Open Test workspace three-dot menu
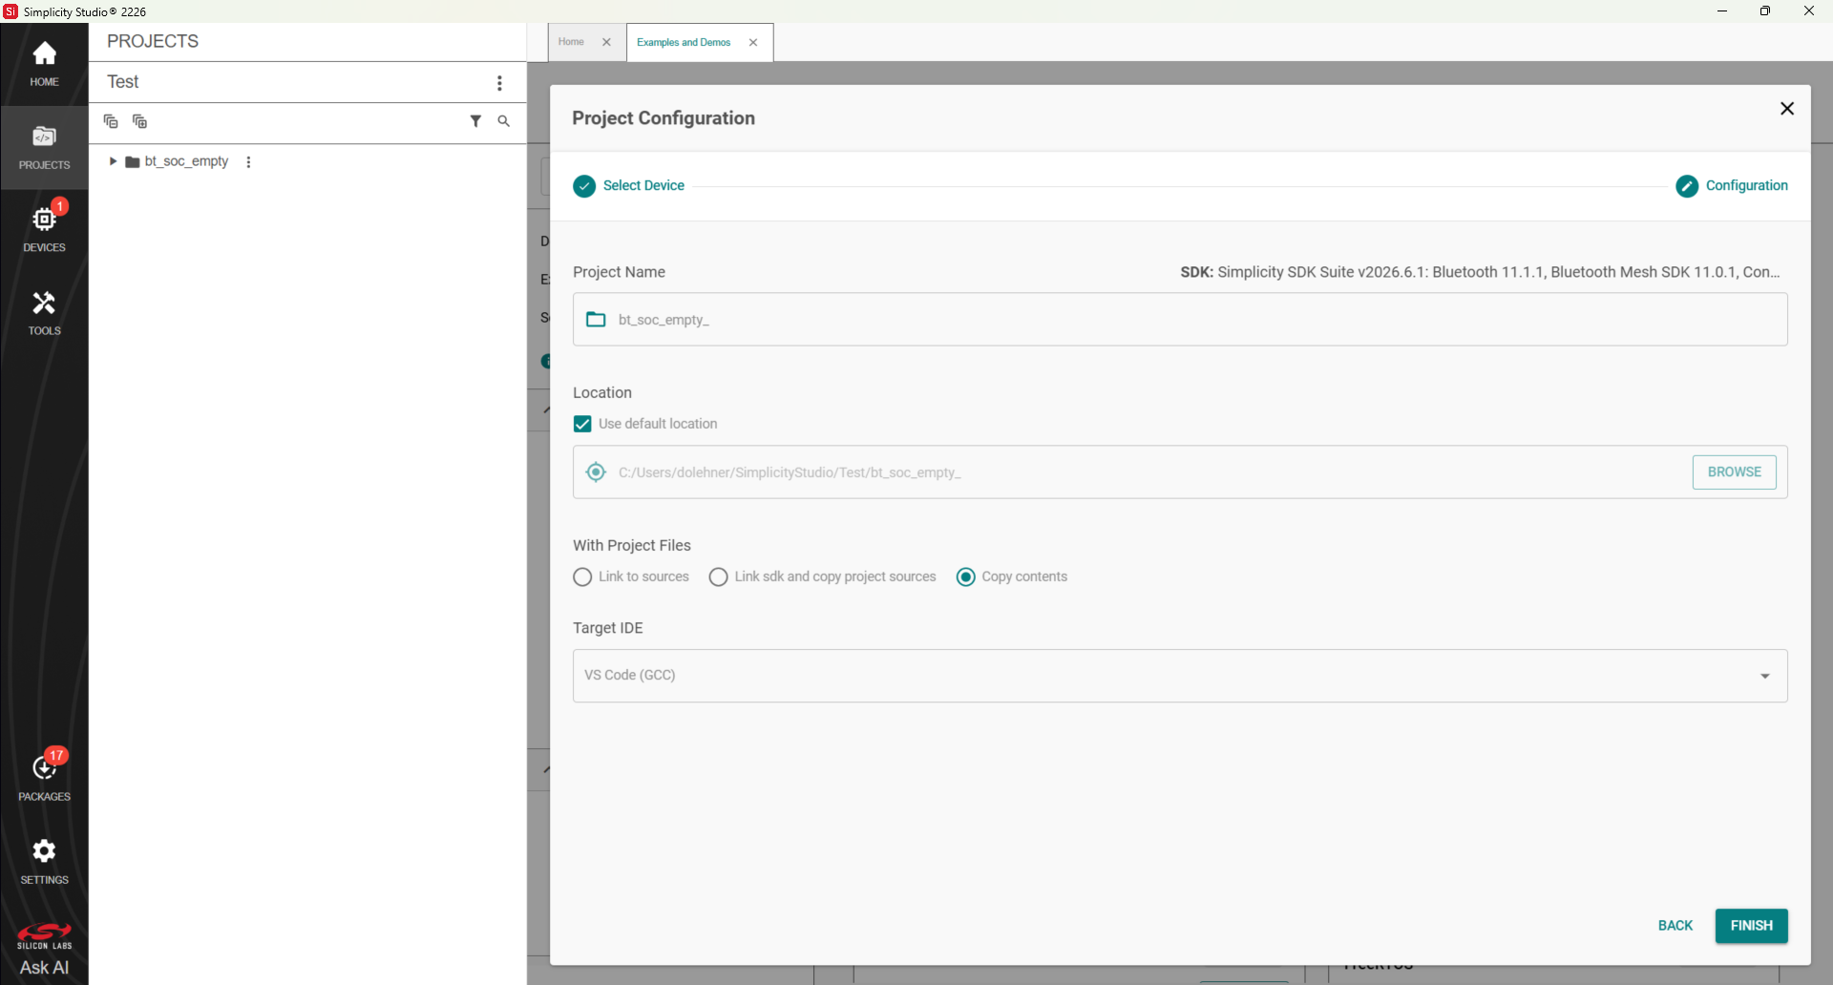 coord(499,83)
